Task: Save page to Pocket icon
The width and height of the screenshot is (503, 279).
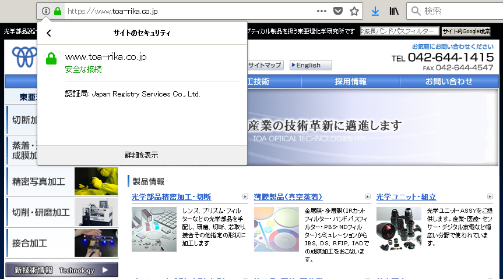Action: (x=338, y=11)
